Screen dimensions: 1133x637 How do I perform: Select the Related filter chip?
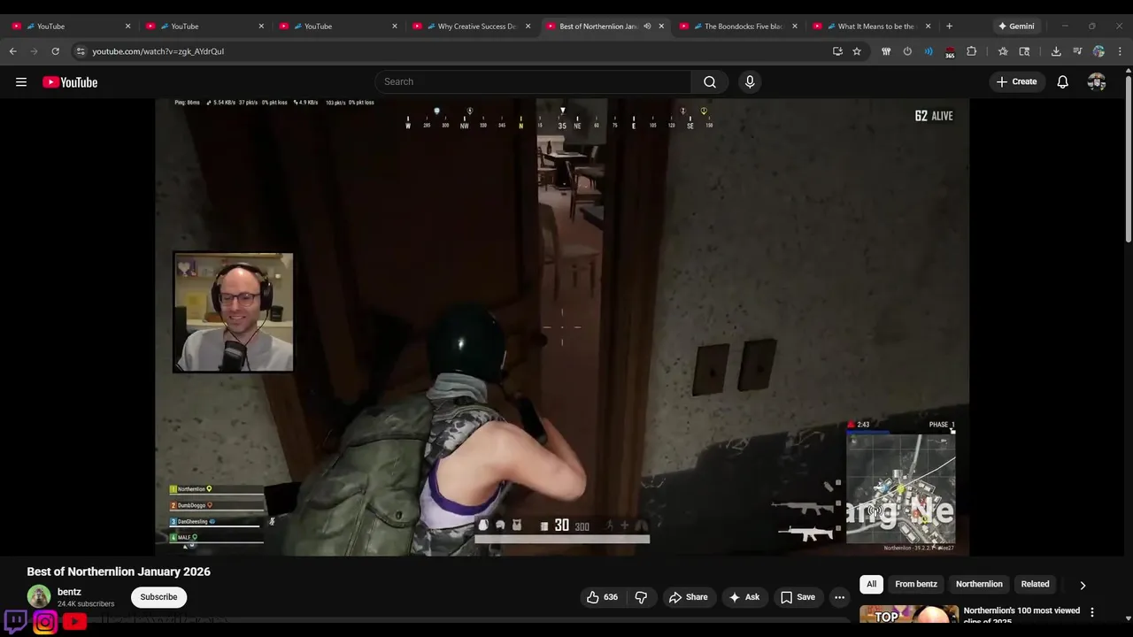click(1035, 584)
